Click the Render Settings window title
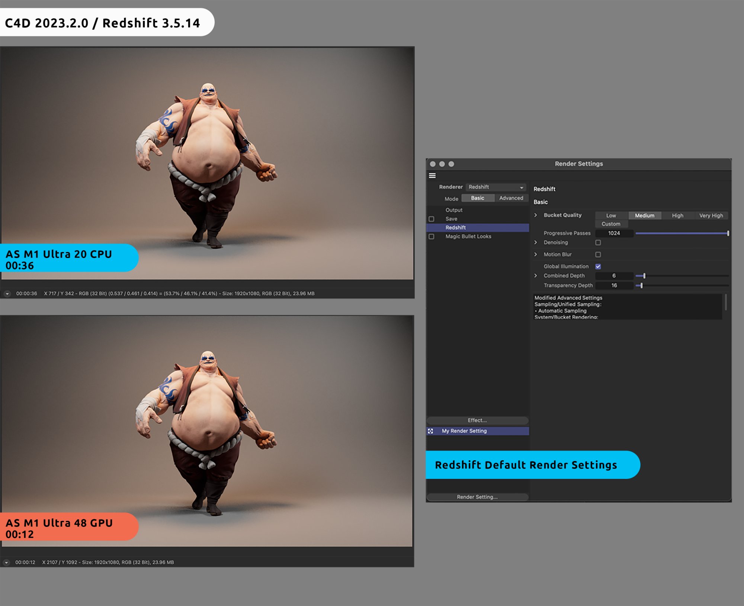The height and width of the screenshot is (606, 744). (x=579, y=164)
